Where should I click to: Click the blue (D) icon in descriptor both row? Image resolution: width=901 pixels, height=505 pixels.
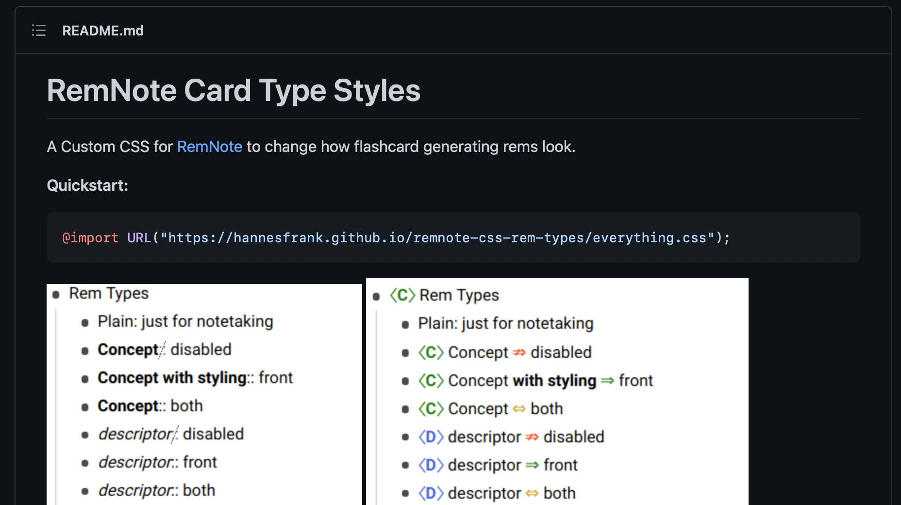pyautogui.click(x=431, y=493)
